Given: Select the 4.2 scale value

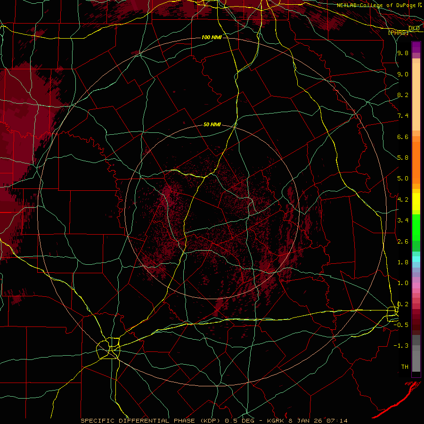Looking at the screenshot, I should 403,200.
